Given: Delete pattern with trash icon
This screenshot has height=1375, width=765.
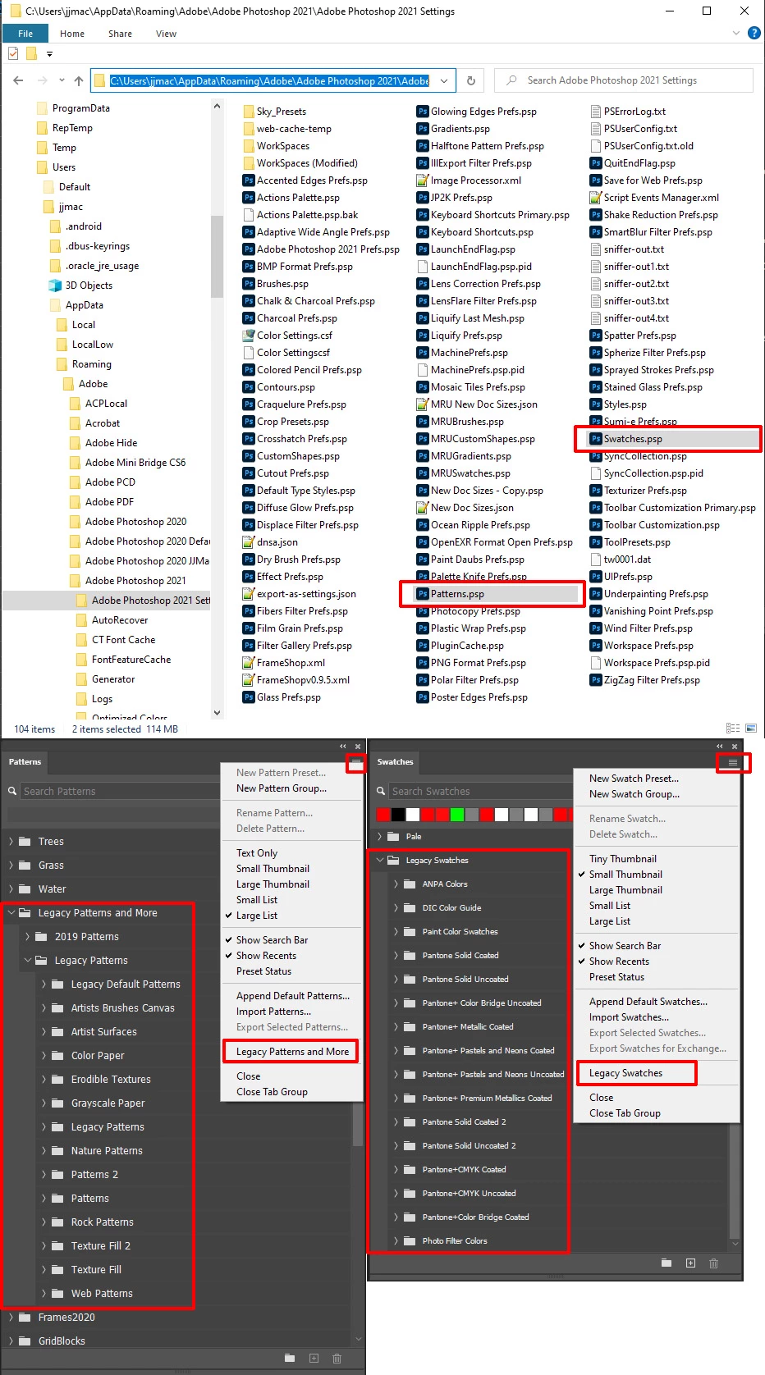Looking at the screenshot, I should [x=337, y=1359].
